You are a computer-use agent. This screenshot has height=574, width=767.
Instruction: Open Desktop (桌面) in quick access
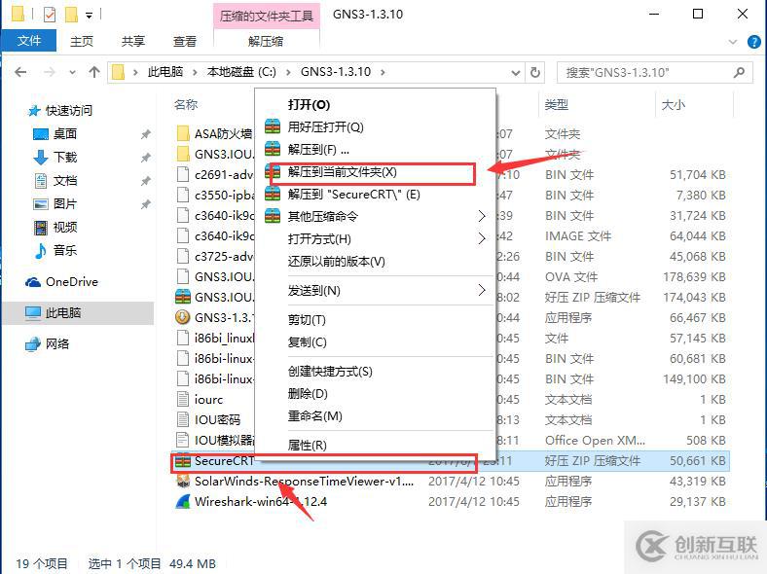(x=64, y=133)
